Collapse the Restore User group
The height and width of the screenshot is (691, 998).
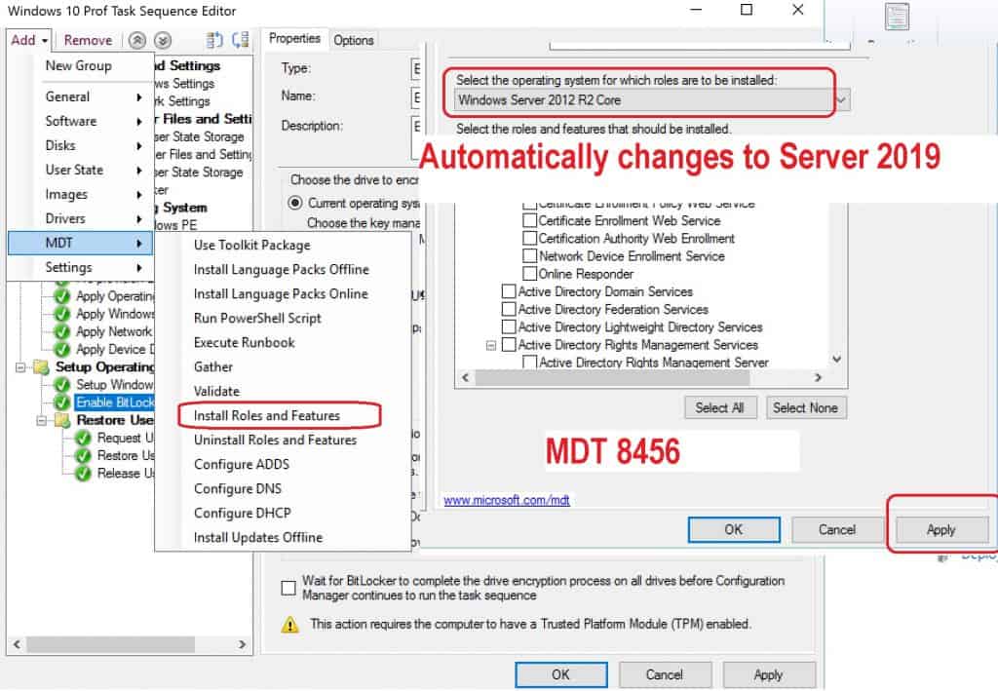click(41, 420)
